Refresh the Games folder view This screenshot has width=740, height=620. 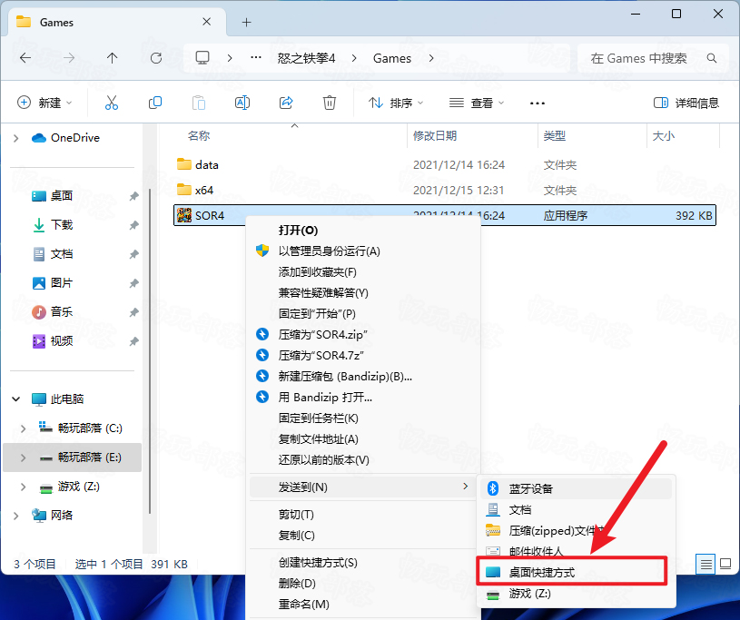click(x=156, y=58)
